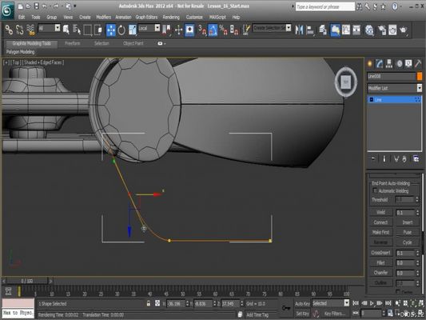Open the Modifiers menu

click(104, 17)
